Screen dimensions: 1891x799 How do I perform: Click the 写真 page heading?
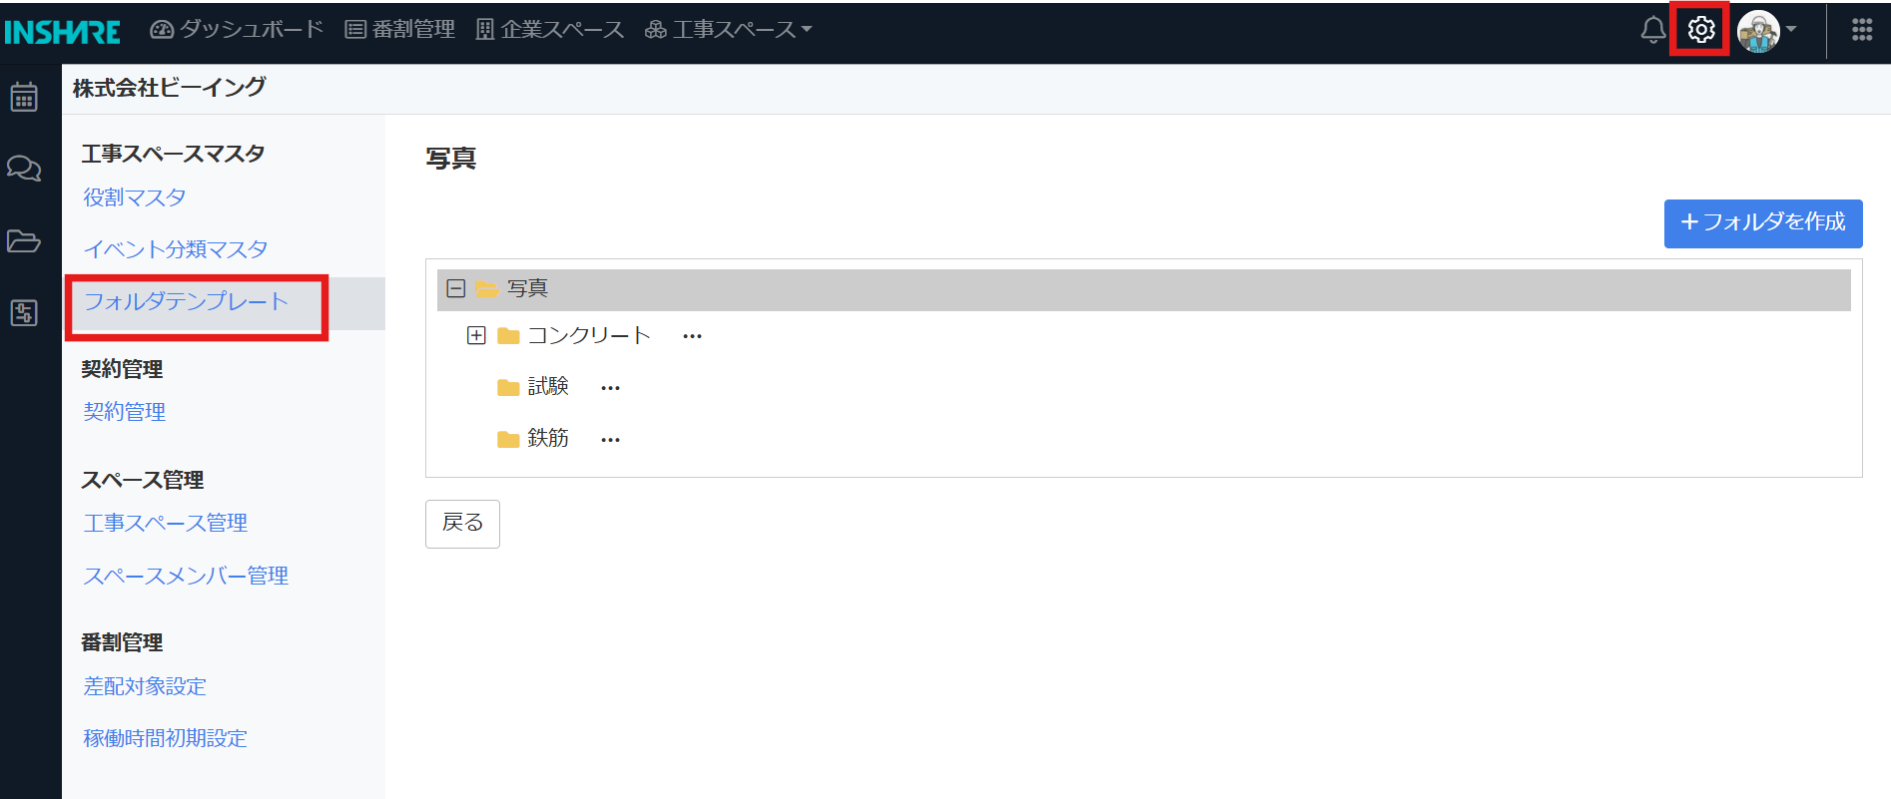pos(451,159)
